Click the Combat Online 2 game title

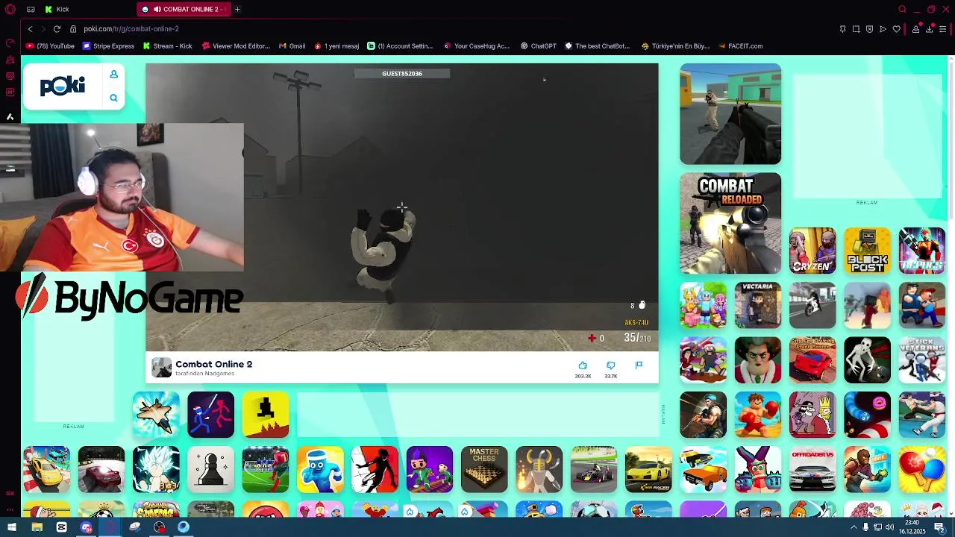coord(214,364)
